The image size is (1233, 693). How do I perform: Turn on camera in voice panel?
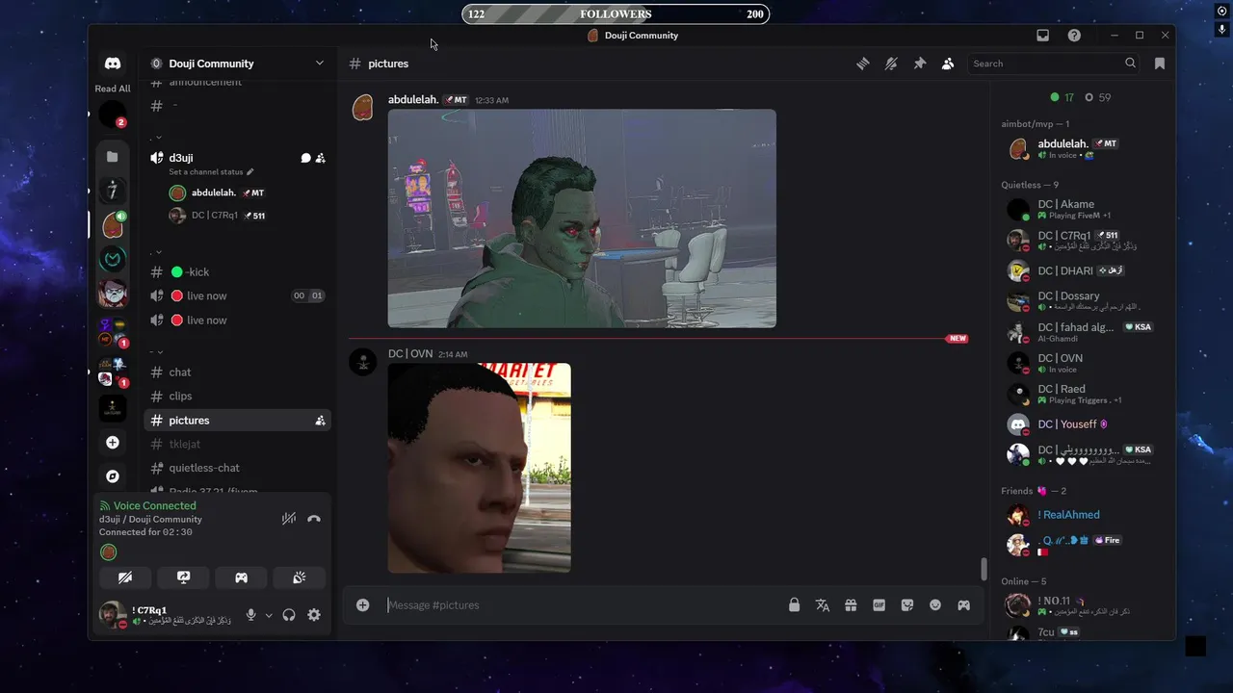coord(125,577)
